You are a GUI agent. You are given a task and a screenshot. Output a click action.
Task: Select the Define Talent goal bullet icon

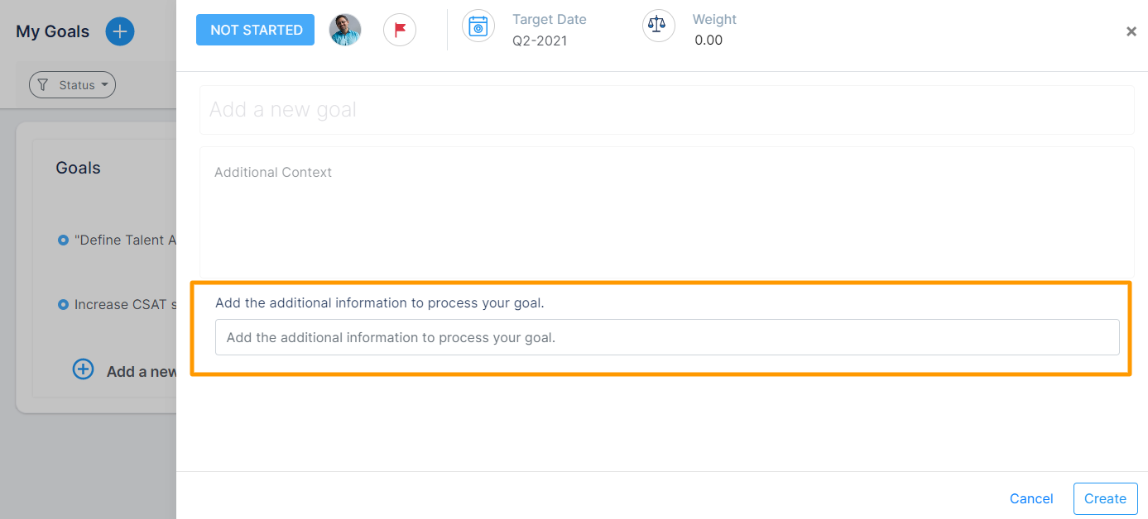tap(63, 240)
